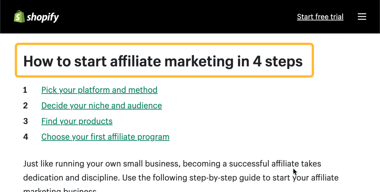
Task: Open Find your products step link
Action: coord(77,121)
